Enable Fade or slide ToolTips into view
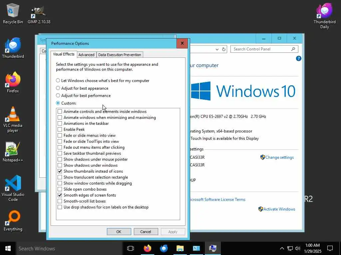 click(x=60, y=141)
